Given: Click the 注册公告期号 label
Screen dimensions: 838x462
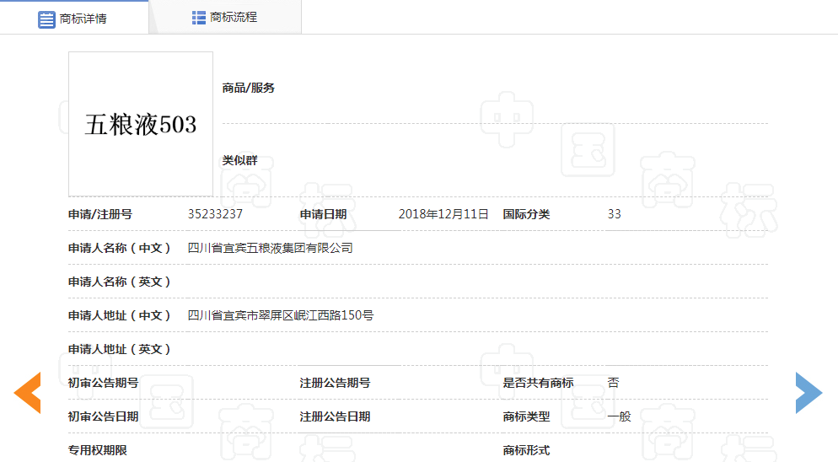Looking at the screenshot, I should (x=335, y=383).
